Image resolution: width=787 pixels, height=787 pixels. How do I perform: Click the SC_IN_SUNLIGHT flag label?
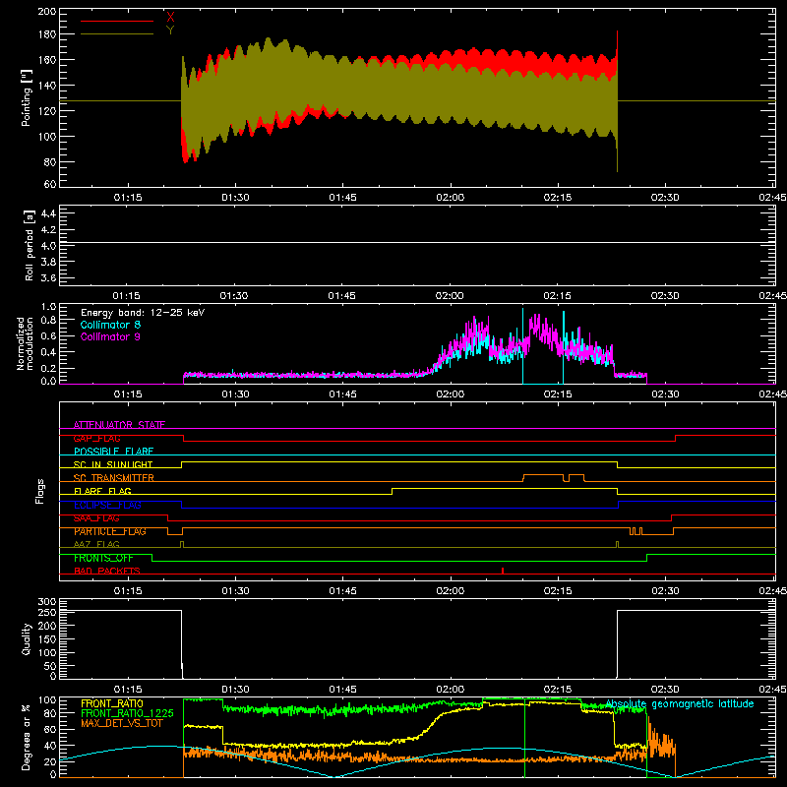coord(113,464)
